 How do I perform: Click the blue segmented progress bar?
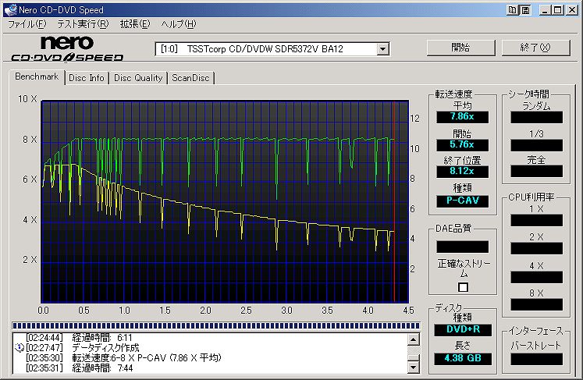[x=215, y=325]
